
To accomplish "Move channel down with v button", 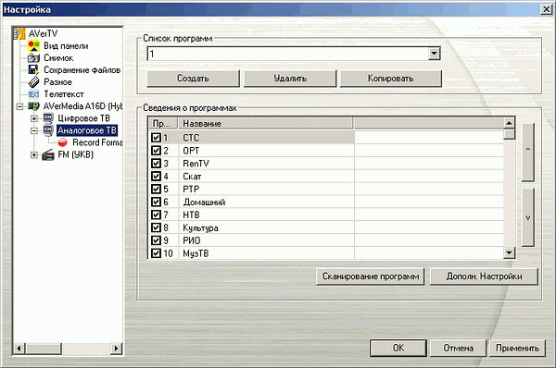I will click(528, 217).
